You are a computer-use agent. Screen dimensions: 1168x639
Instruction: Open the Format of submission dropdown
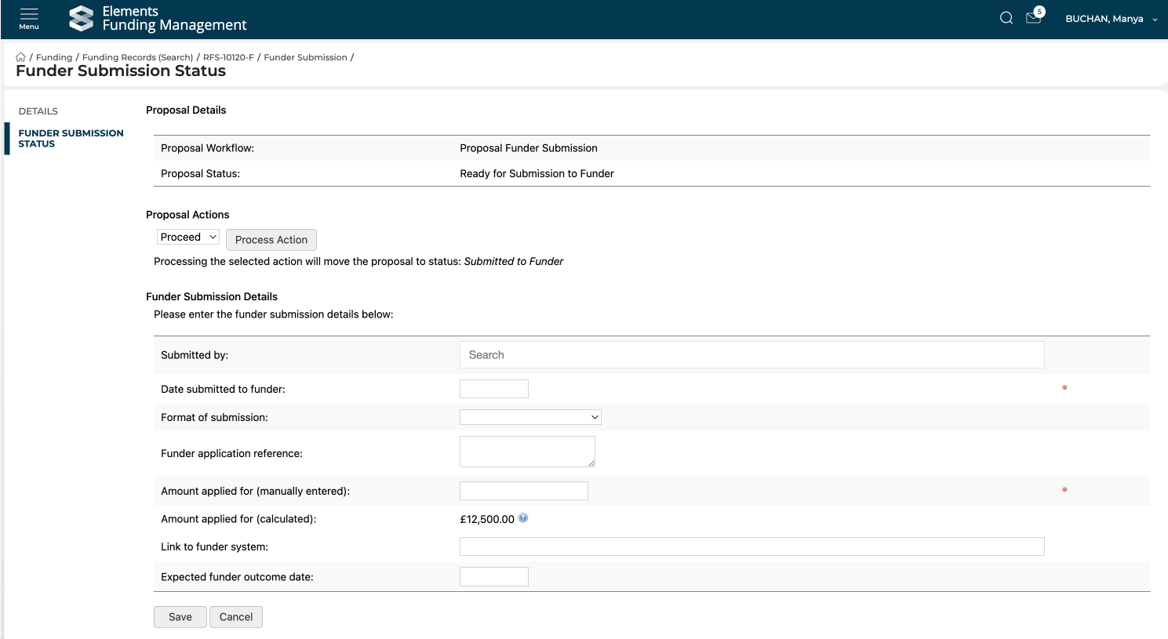(x=530, y=417)
